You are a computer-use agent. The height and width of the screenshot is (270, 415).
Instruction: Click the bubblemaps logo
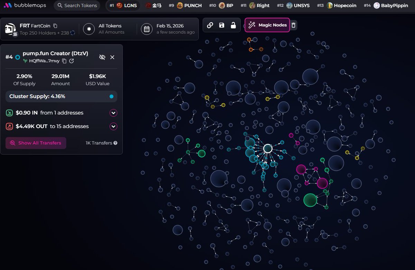pos(26,6)
